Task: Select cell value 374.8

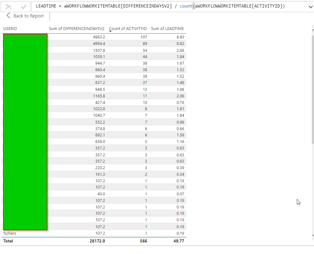Action: tap(100, 129)
